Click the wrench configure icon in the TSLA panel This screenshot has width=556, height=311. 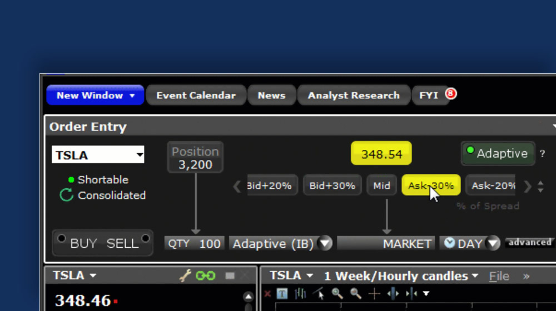click(x=185, y=276)
